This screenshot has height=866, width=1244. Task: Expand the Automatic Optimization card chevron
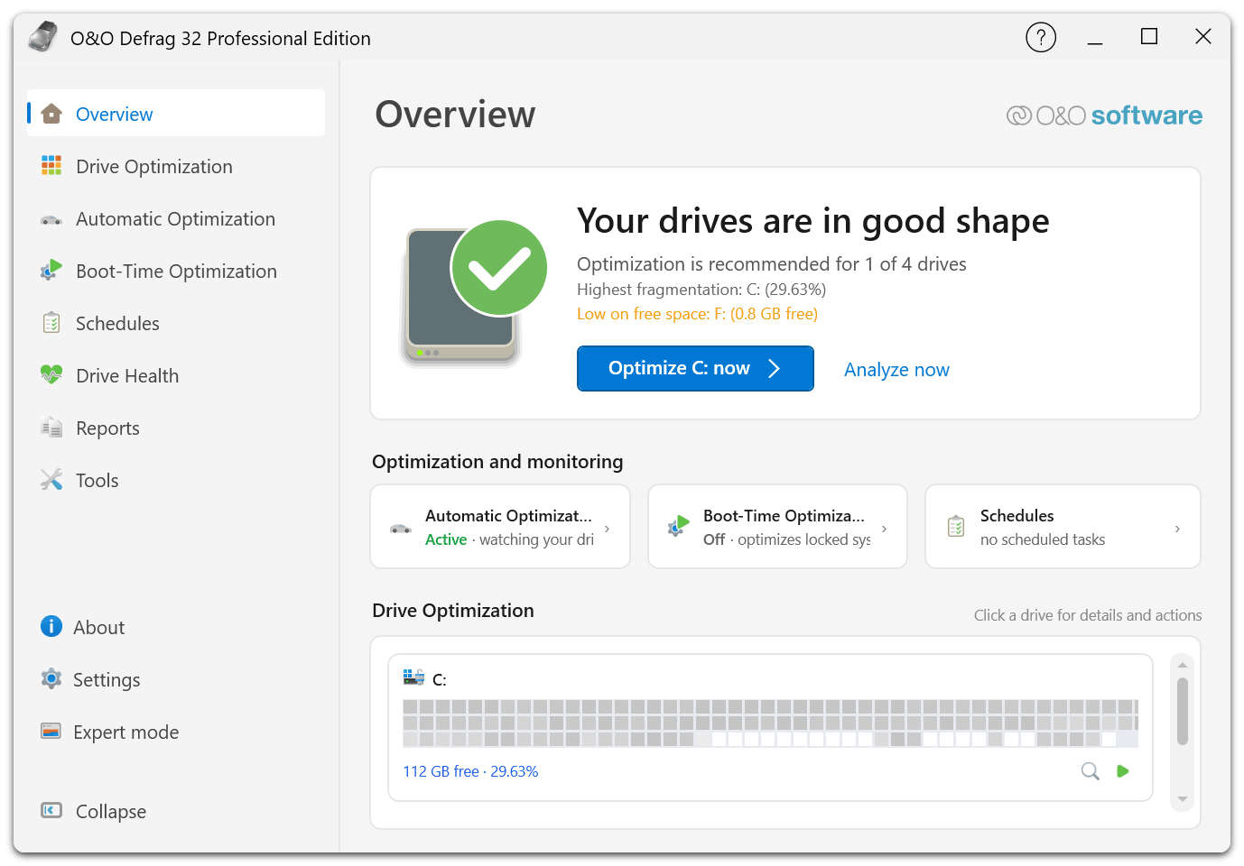(x=607, y=529)
